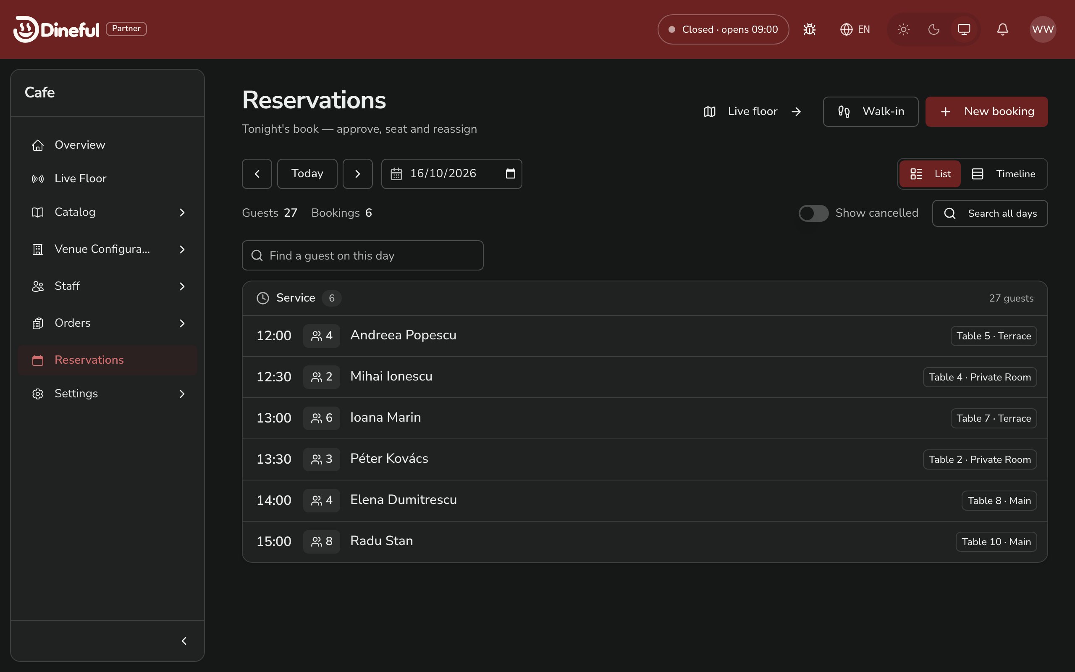The image size is (1075, 672).
Task: Focus Find a guest on this day field
Action: 362,255
